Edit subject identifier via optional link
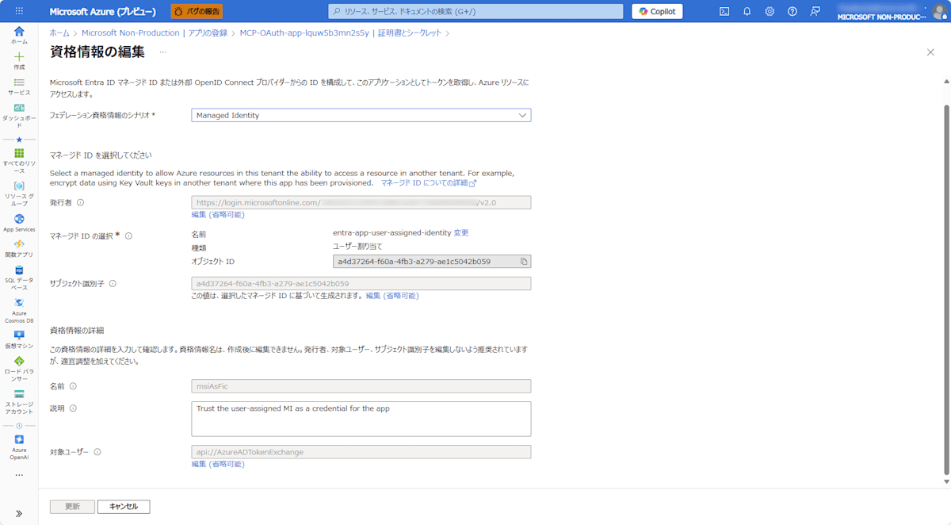951x525 pixels. [x=392, y=296]
